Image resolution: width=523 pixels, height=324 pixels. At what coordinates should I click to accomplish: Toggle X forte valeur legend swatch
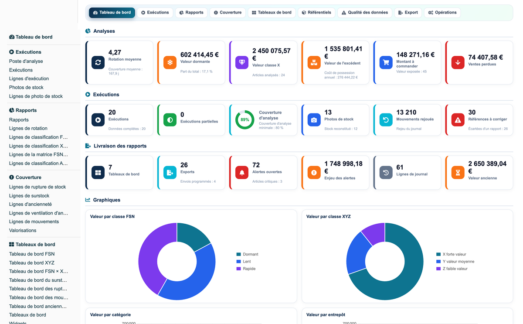pyautogui.click(x=438, y=254)
